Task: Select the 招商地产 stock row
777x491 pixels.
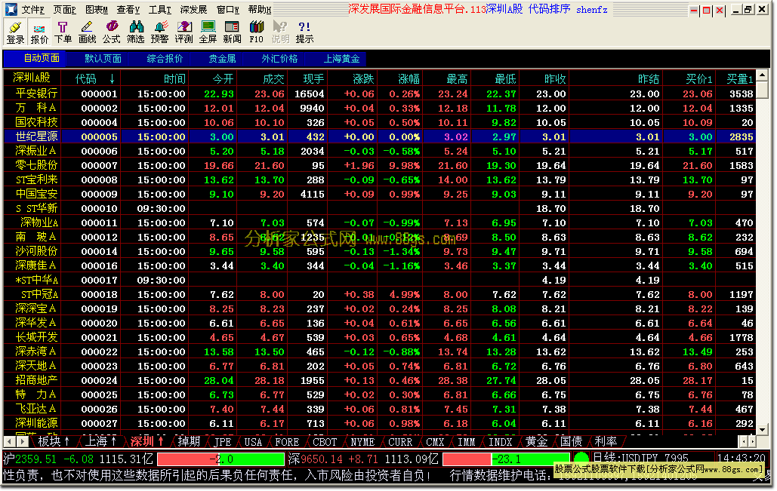Action: point(380,380)
